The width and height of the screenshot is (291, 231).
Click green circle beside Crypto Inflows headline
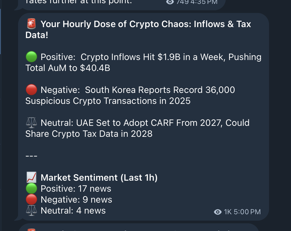(x=31, y=57)
